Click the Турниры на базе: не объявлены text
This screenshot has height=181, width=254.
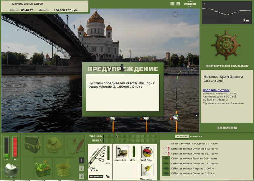(x=224, y=103)
